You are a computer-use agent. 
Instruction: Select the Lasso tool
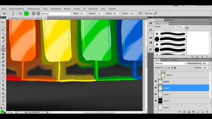click(3, 30)
